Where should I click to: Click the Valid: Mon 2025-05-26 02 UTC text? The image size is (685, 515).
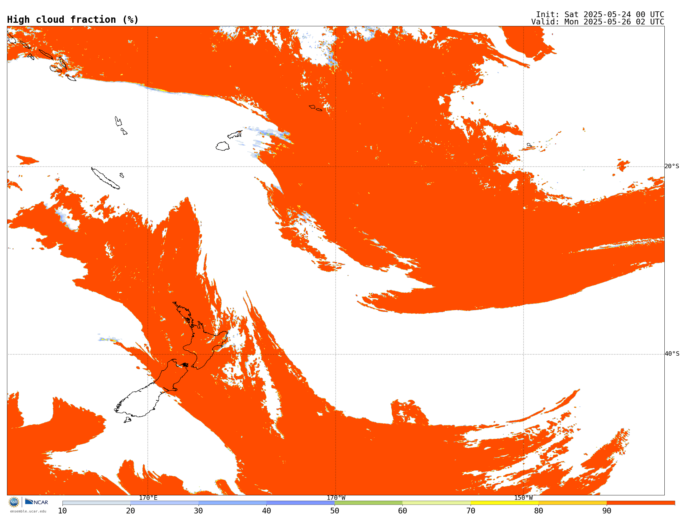click(598, 22)
